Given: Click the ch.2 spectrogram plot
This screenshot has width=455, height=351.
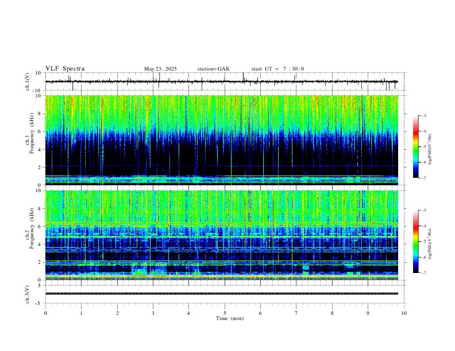Looking at the screenshot, I should tap(222, 235).
